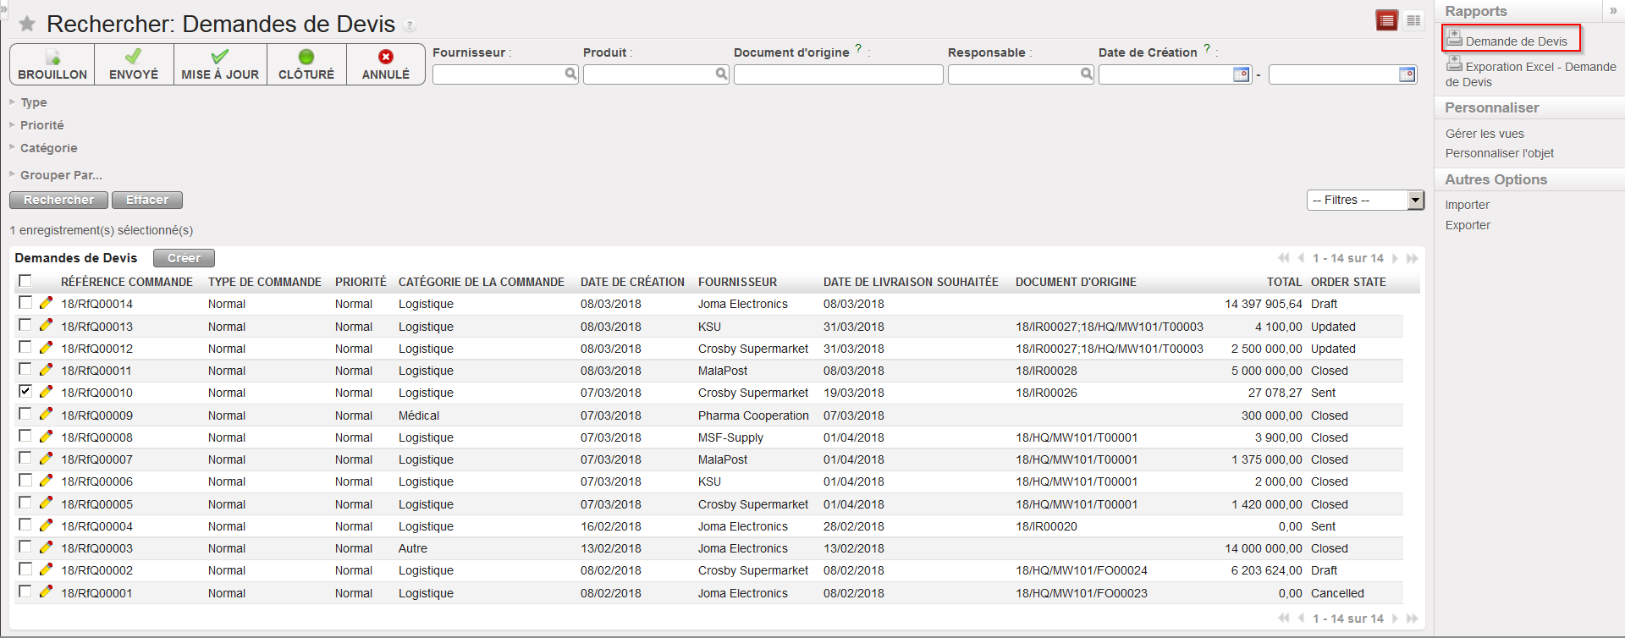Expand the Grouper Par section
The height and width of the screenshot is (638, 1625).
(x=60, y=175)
